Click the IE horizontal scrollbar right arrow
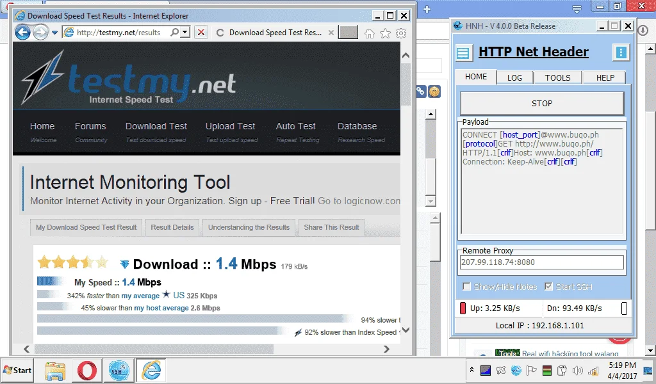Viewport: 656px width, 384px height. (386, 349)
